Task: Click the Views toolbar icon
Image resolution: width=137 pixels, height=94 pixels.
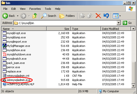Action: 116,16
